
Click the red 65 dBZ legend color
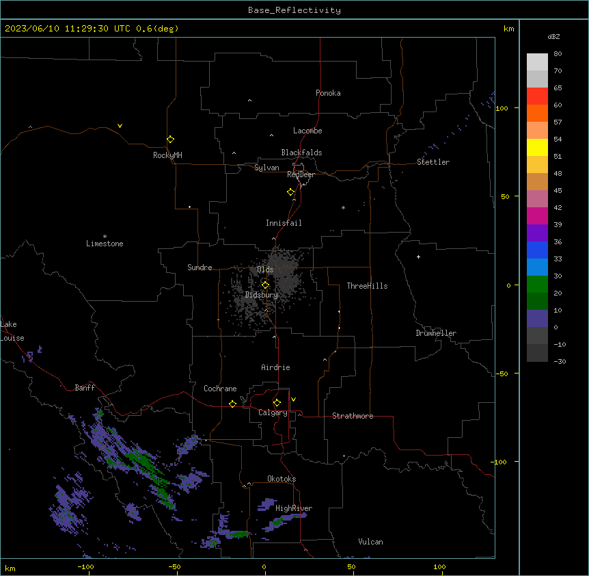(x=537, y=96)
